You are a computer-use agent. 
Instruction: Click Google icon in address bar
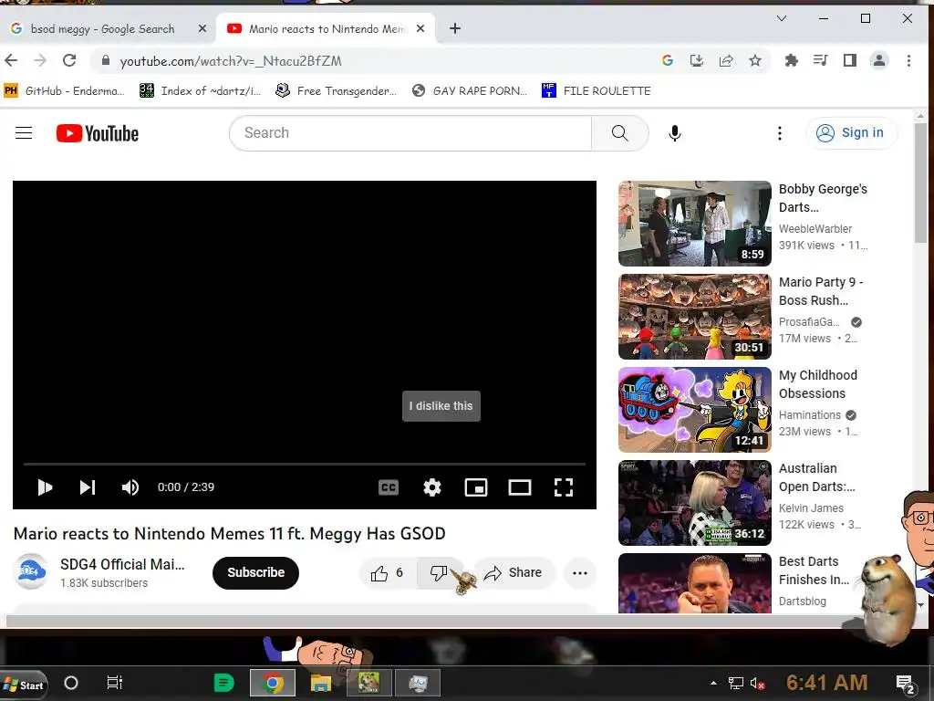[x=667, y=60]
